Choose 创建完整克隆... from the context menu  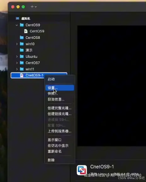pyautogui.click(x=59, y=108)
